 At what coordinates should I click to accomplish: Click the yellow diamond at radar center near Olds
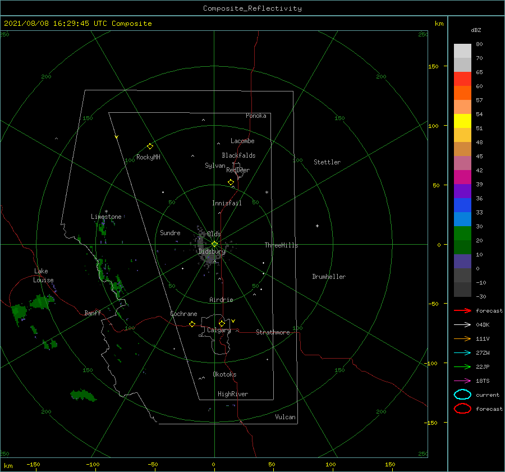(x=214, y=244)
